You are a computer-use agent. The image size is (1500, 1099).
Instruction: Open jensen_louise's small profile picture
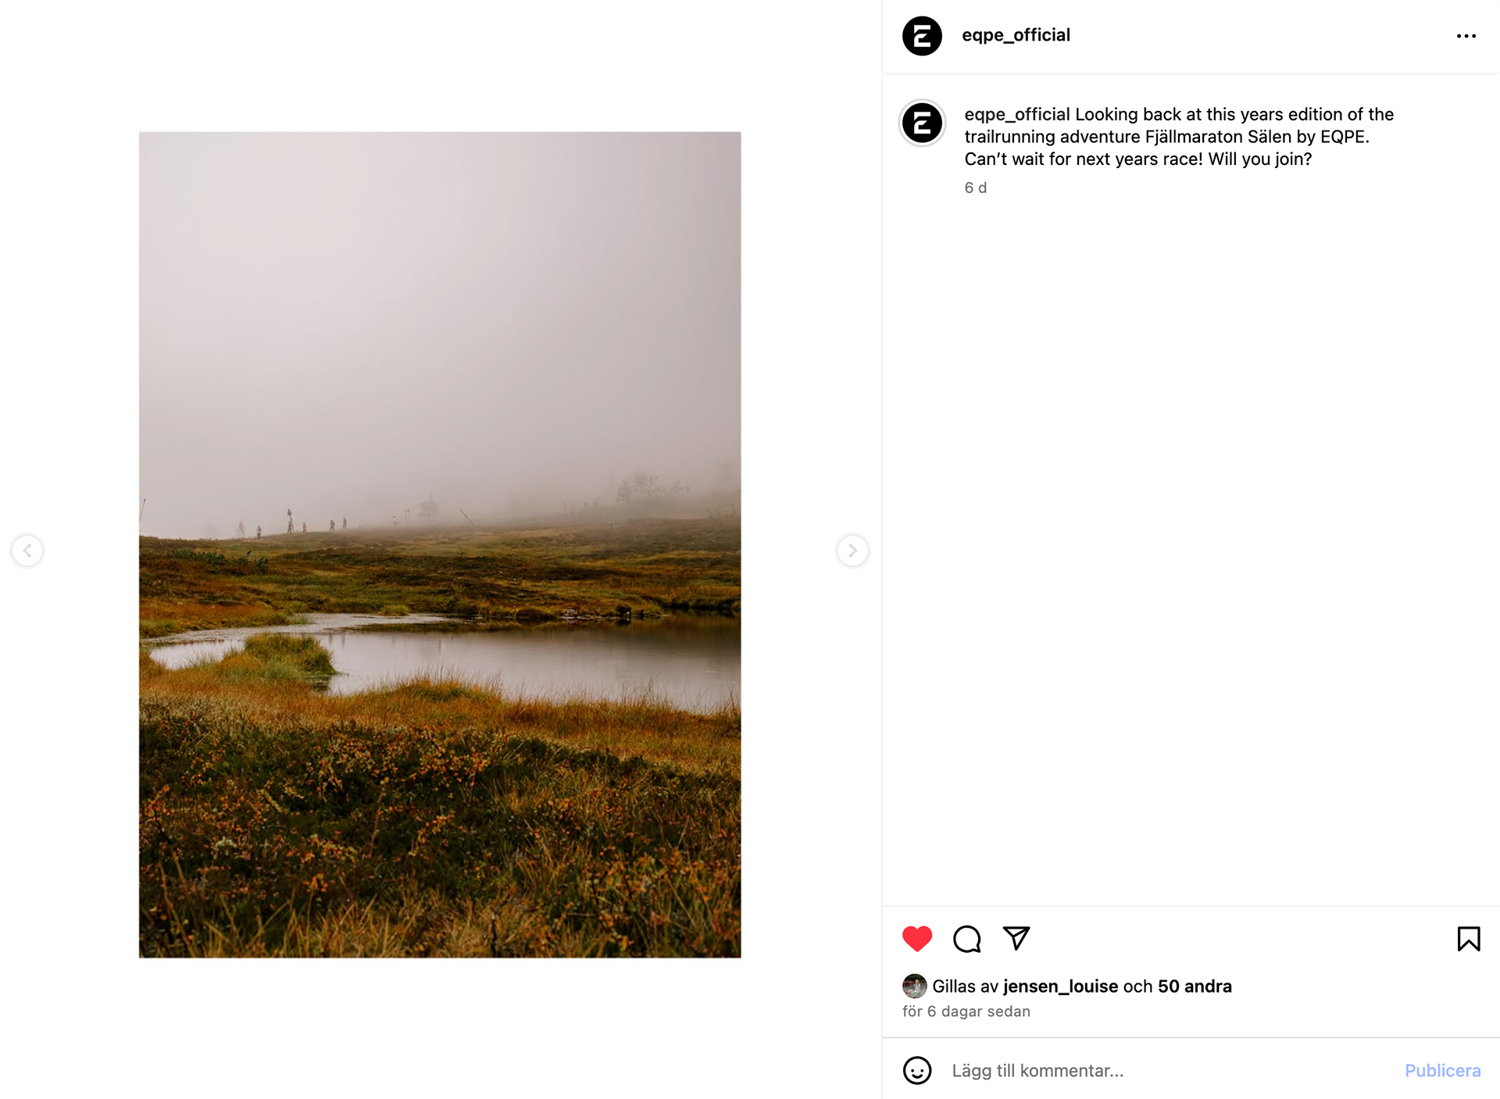pos(914,986)
